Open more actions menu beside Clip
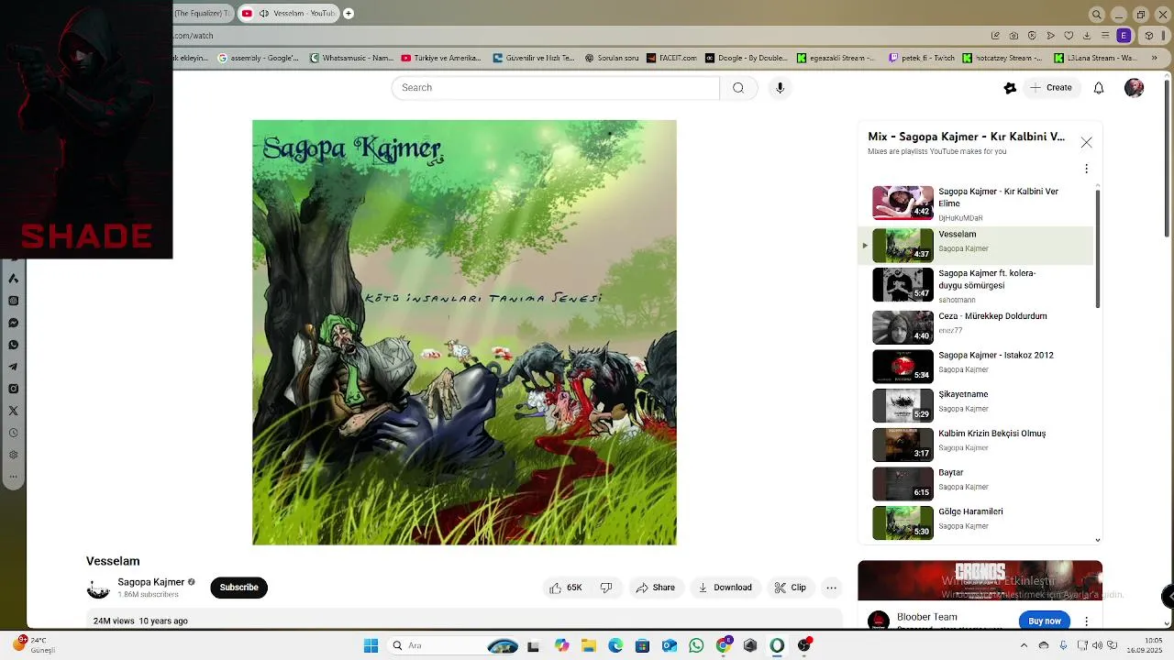 831,588
